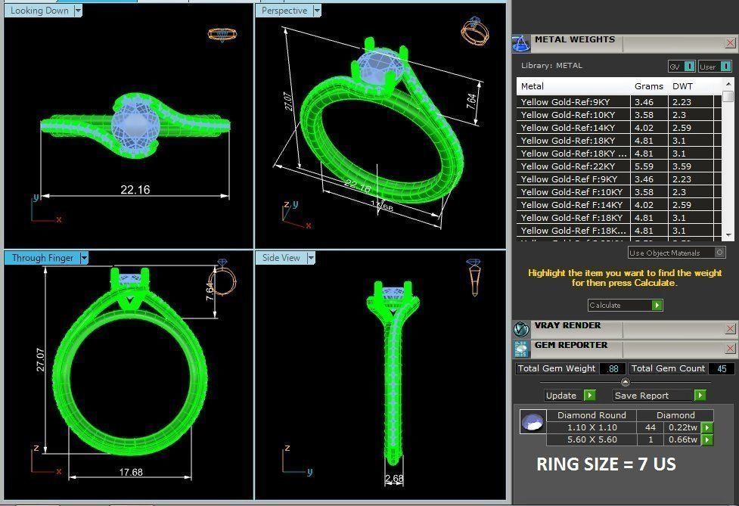The height and width of the screenshot is (506, 739).
Task: Select the Yellow Gold-Ref:22KY row
Action: 619,166
